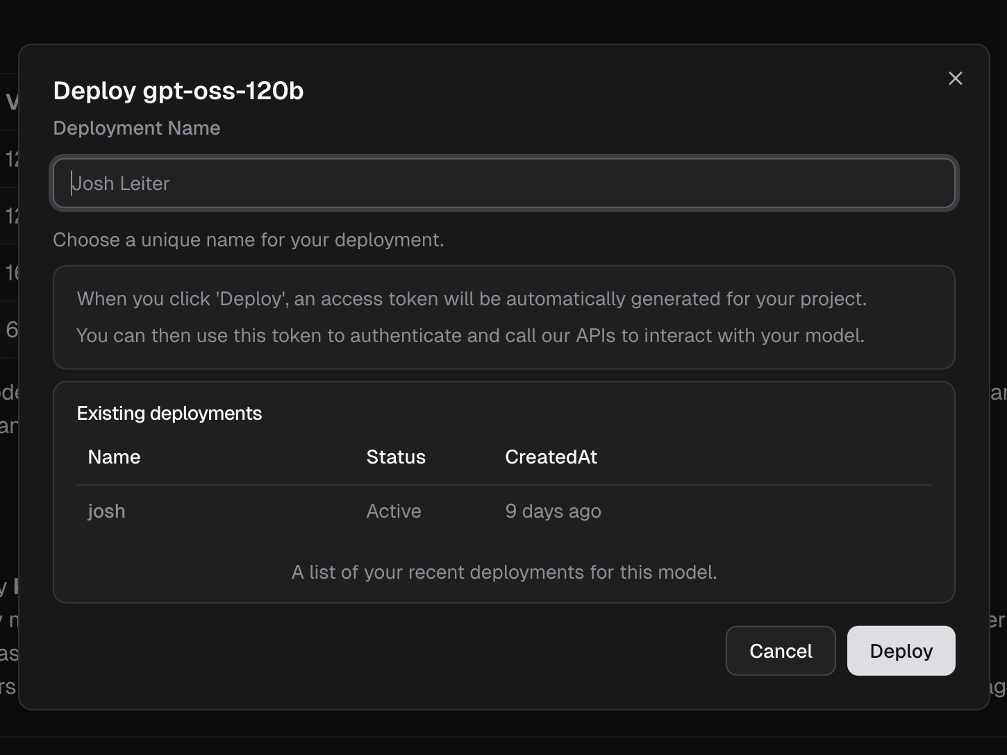This screenshot has width=1007, height=755.
Task: Close the deploy dialog with X icon
Action: [x=955, y=78]
